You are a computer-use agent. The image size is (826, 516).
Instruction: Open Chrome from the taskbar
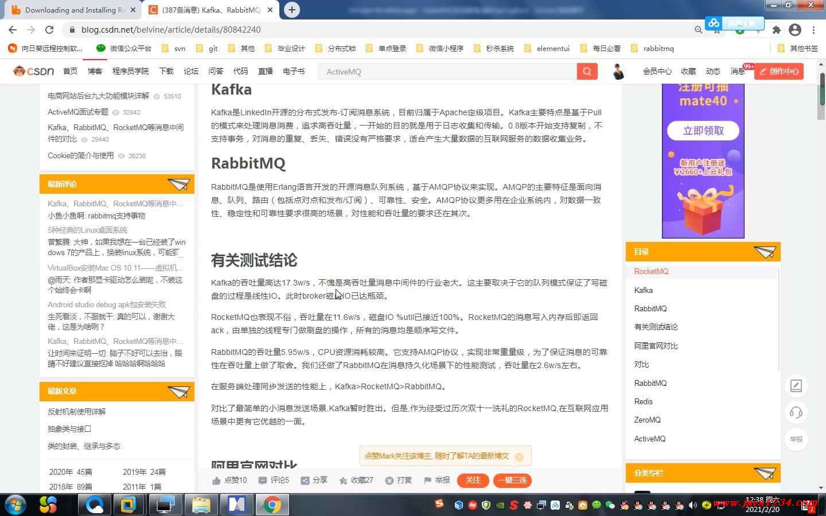point(272,505)
